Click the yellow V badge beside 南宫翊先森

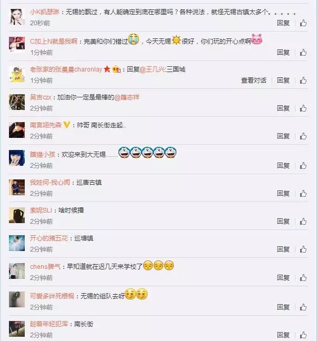pyautogui.click(x=67, y=125)
